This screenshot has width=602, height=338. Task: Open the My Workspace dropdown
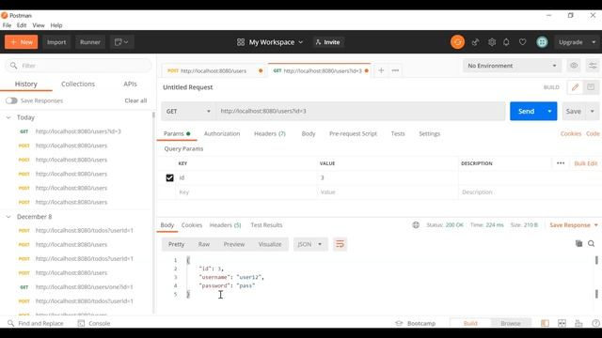pos(270,42)
